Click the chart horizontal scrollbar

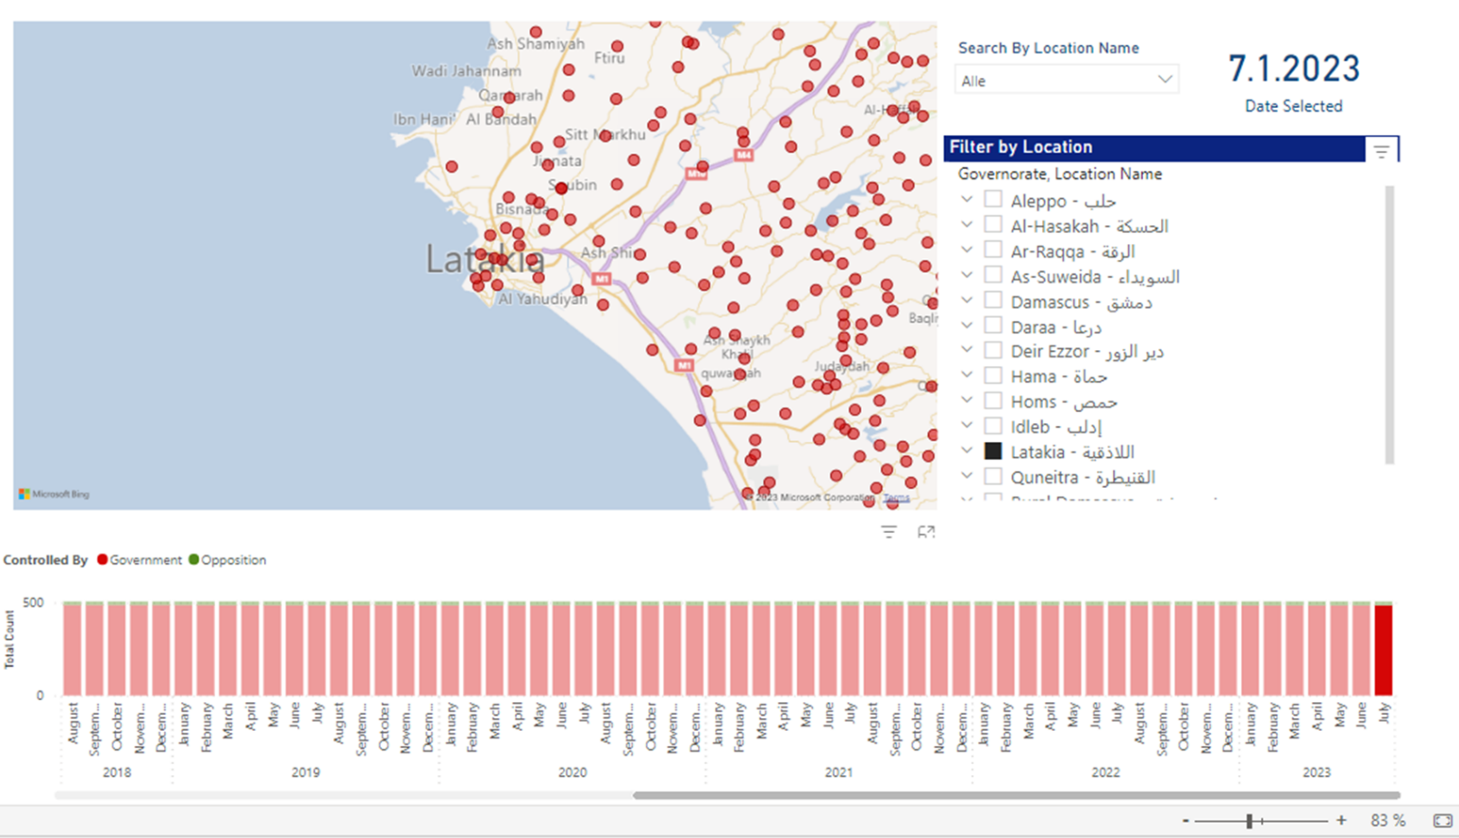(x=1016, y=796)
